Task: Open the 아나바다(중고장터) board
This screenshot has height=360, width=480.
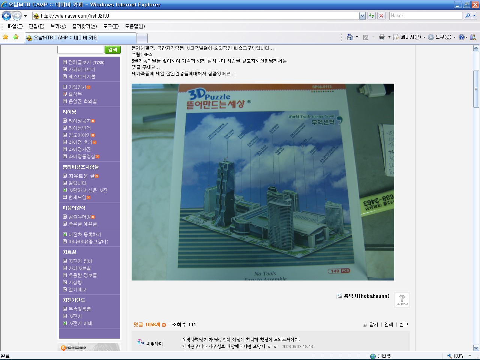Action: tap(88, 241)
